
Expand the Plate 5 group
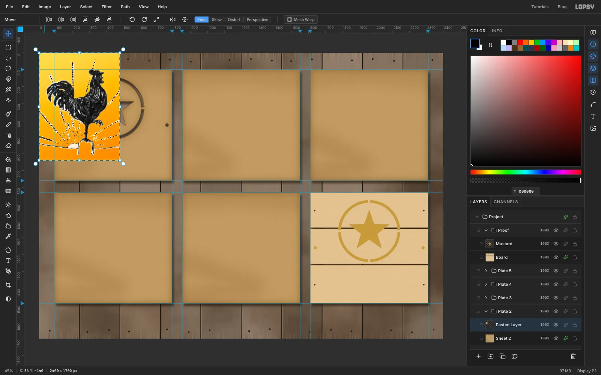[486, 271]
